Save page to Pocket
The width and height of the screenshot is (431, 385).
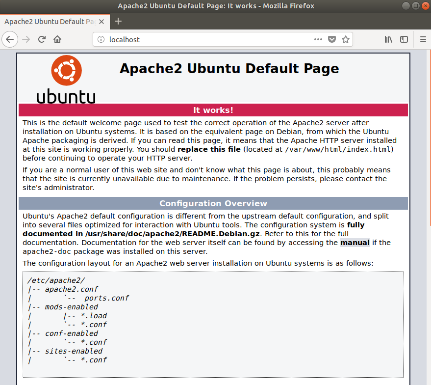coord(332,39)
